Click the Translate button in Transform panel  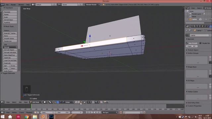[x=10, y=12]
